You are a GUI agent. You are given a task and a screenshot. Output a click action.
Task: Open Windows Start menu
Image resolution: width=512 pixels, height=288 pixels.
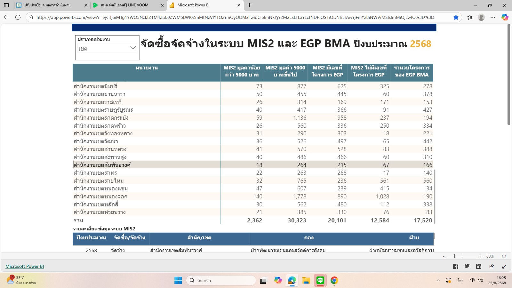(178, 281)
